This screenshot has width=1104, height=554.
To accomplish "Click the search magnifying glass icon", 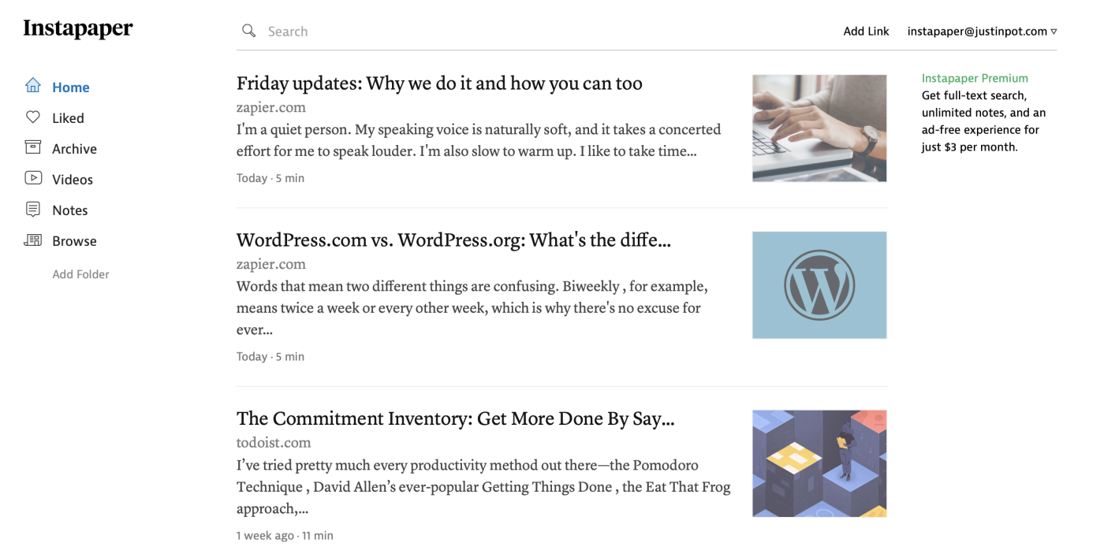I will tap(249, 31).
